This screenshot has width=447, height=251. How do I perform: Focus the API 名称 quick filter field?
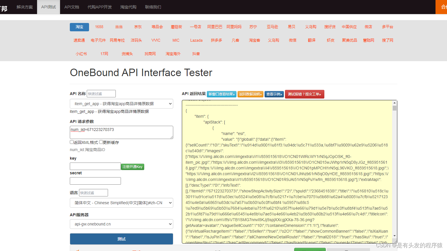point(101,94)
